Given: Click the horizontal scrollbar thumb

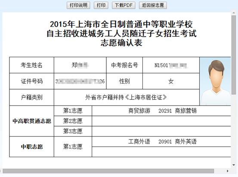Looking at the screenshot, I should click(x=108, y=171).
